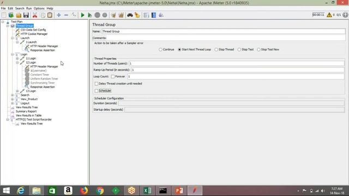The image size is (349, 196).
Task: Select the Summary Report listener
Action: (26, 111)
